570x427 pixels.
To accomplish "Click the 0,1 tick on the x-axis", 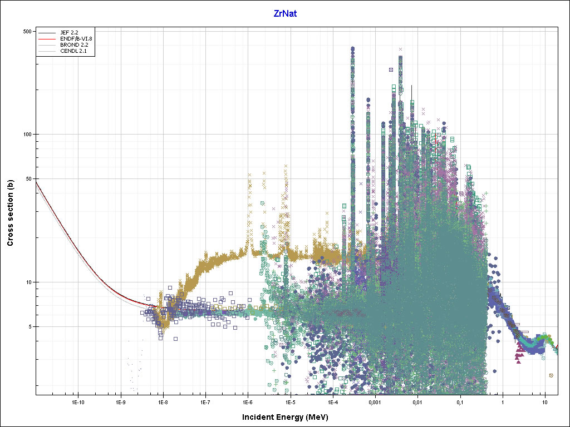I will [x=460, y=401].
